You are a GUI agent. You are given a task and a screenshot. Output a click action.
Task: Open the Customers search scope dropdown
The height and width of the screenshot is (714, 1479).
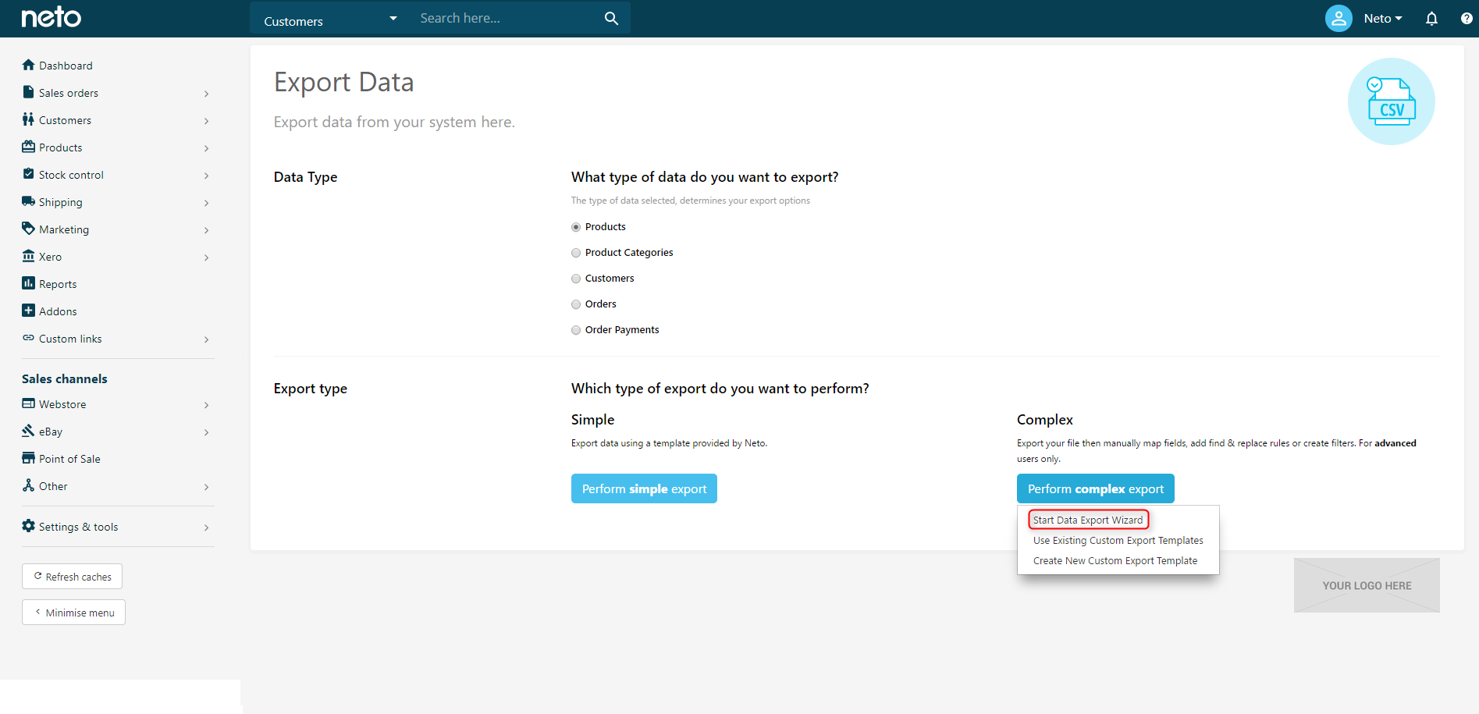pyautogui.click(x=330, y=19)
